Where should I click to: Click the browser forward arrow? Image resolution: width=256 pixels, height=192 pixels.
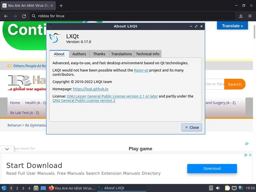point(15,16)
